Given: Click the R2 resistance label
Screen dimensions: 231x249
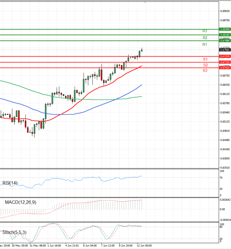Looking at the screenshot, I should point(205,38).
